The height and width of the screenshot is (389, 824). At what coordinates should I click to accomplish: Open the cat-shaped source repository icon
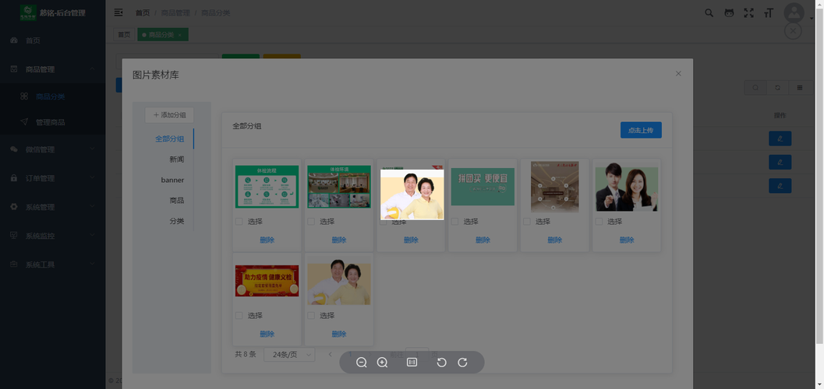tap(729, 13)
